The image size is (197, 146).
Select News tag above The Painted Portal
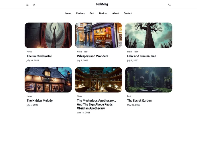[29, 52]
